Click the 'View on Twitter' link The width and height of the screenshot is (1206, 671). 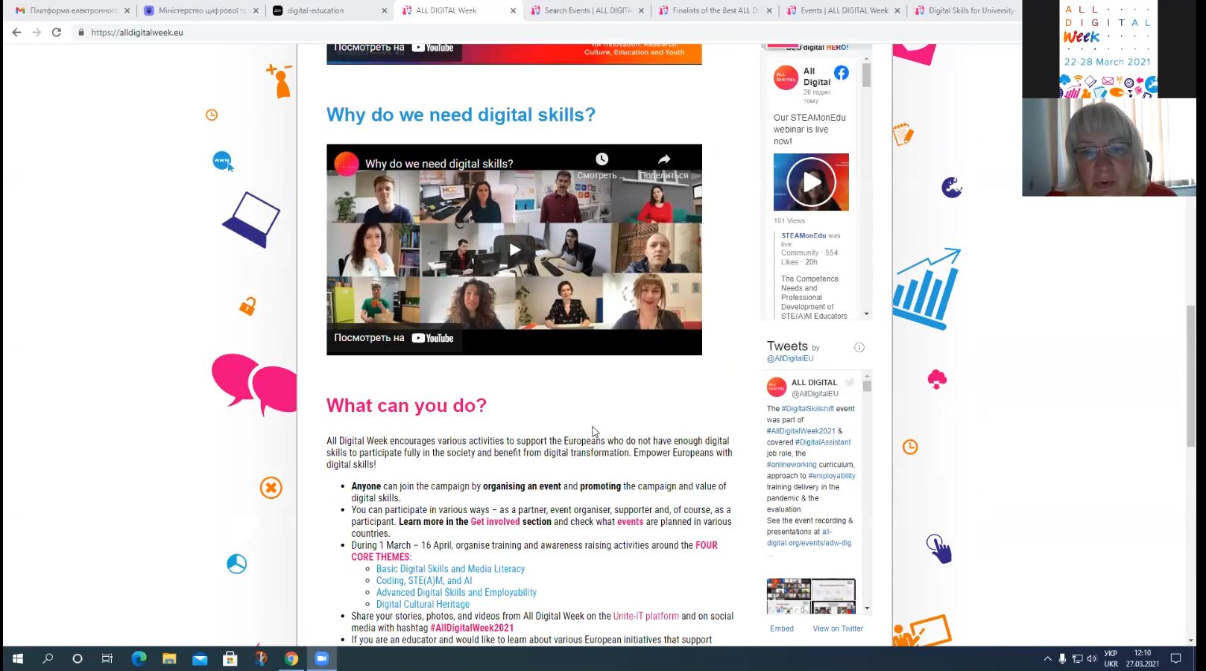[x=838, y=629]
